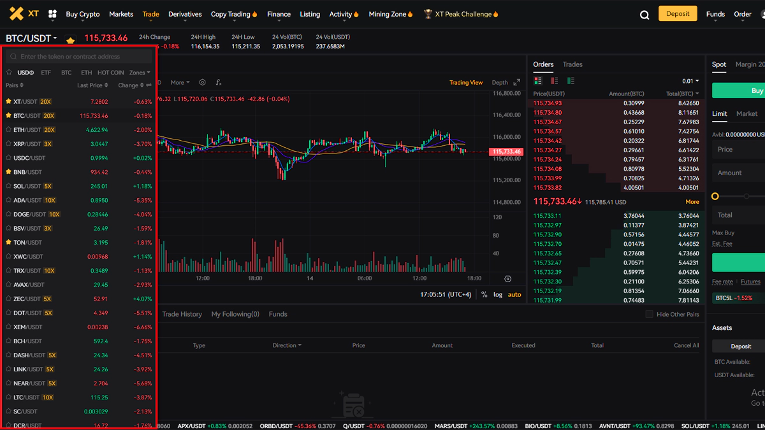Check the Hide Other Pairs checkbox
Image resolution: width=765 pixels, height=430 pixels.
pos(649,314)
